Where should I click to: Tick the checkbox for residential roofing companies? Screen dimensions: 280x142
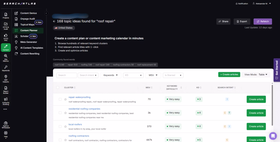[60, 113]
